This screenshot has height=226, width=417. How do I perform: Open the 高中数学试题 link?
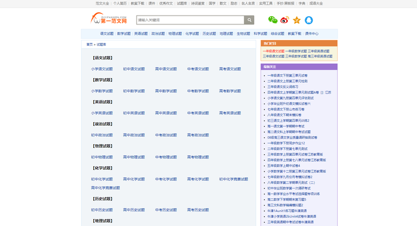pos(166,91)
